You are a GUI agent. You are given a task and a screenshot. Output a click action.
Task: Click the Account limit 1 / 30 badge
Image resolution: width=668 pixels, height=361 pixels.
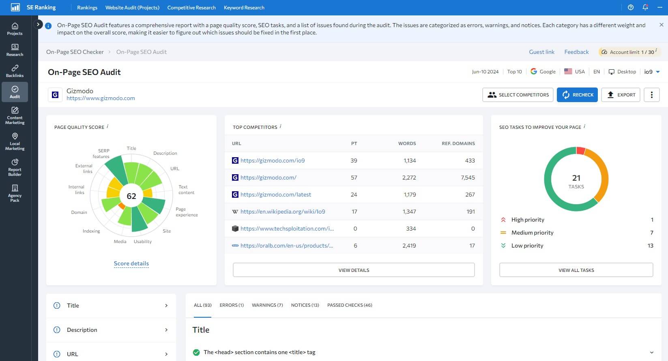pos(629,52)
